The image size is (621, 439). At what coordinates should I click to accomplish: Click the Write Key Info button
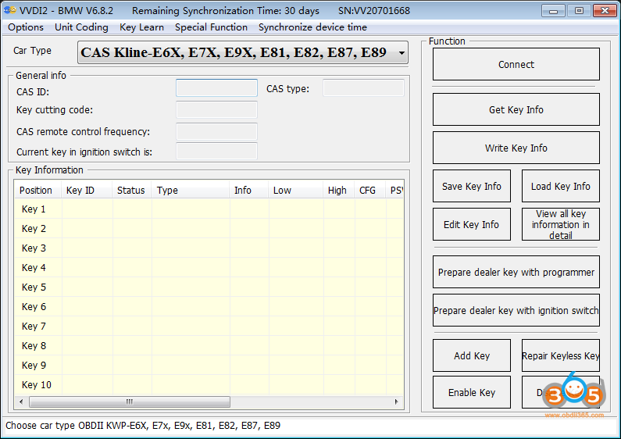(x=516, y=148)
